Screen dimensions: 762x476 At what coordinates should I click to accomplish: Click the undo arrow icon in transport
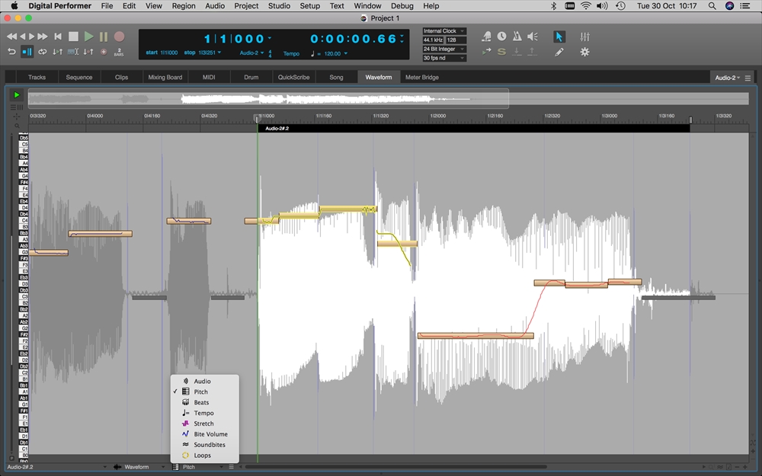coord(11,52)
